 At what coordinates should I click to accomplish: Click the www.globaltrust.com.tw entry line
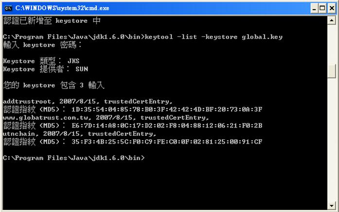106,117
